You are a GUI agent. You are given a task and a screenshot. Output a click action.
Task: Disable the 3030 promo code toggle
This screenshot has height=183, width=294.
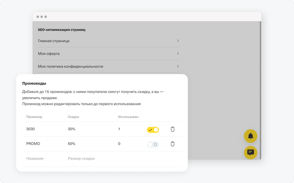point(153,130)
